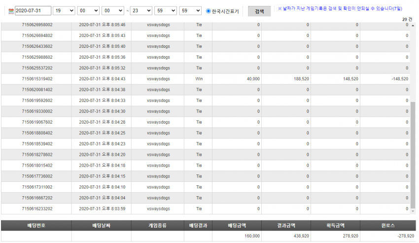Select bet number 7150626958002 row

coord(206,25)
